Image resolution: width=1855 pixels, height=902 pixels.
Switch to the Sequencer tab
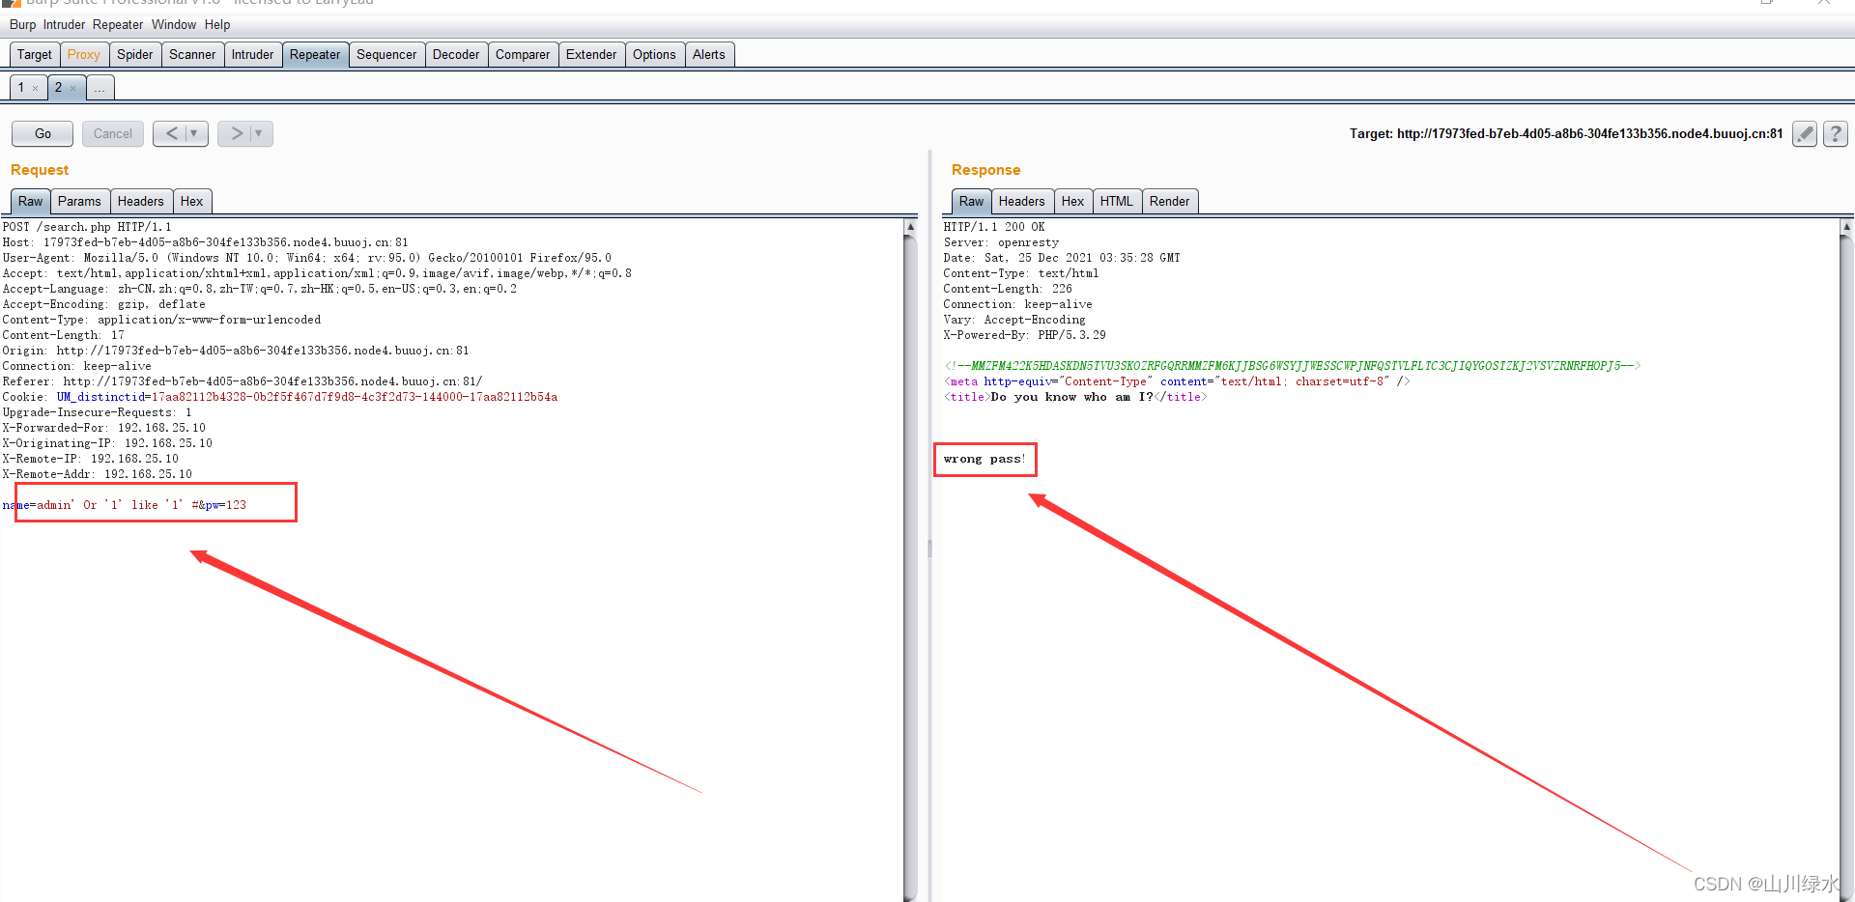coord(386,54)
